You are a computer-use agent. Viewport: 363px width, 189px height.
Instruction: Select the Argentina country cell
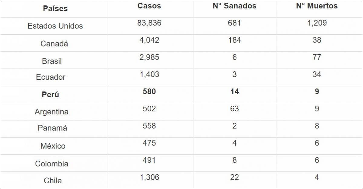point(51,112)
